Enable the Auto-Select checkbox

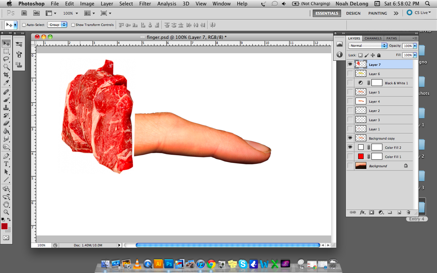tap(24, 25)
